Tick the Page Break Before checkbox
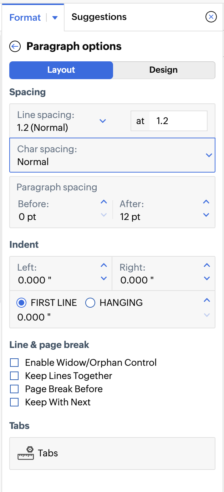Screen dimensions: 224x492 point(14,389)
